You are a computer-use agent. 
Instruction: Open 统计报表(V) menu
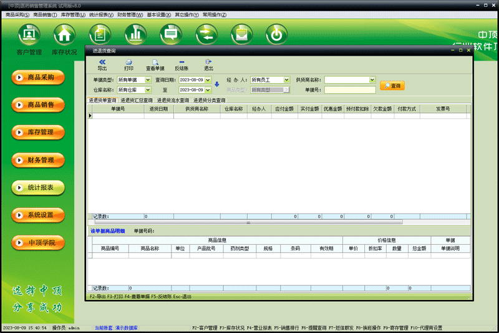(x=101, y=14)
